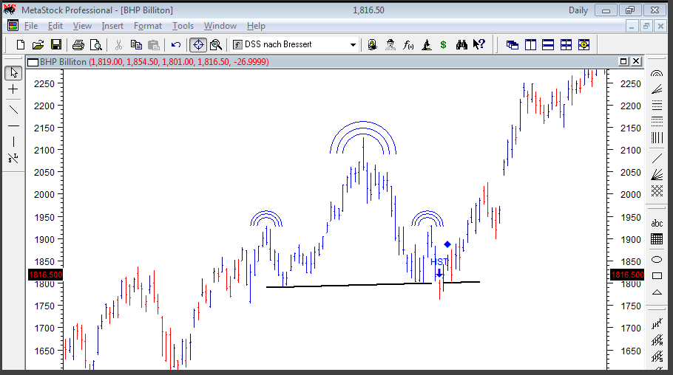The height and width of the screenshot is (375, 673).
Task: Select the rectangle drawing tool
Action: (657, 275)
